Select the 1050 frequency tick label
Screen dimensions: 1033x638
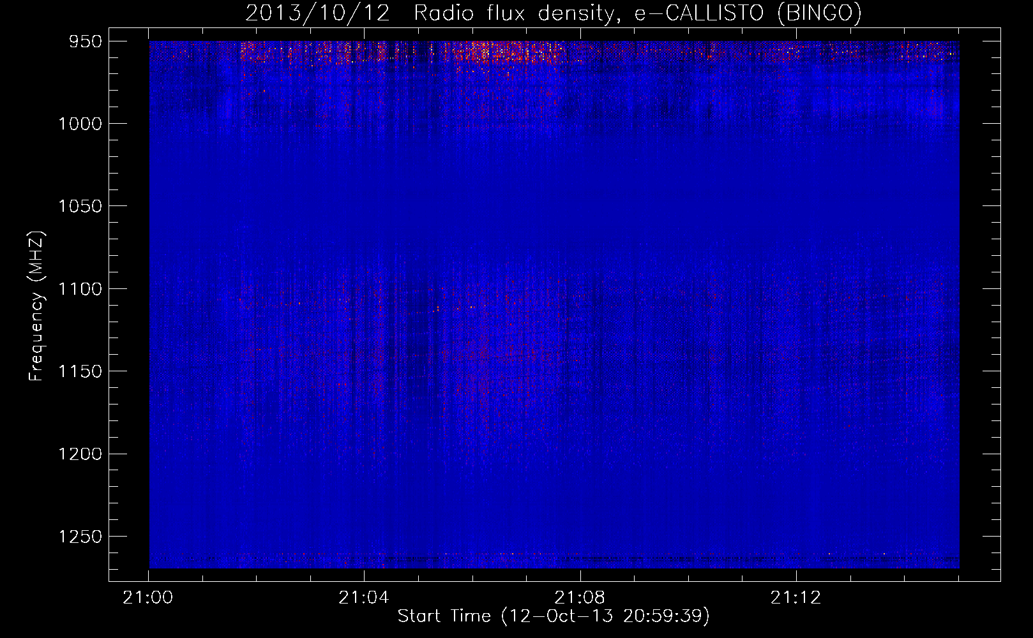pyautogui.click(x=80, y=206)
